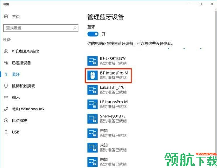
Task: Maximize the settings window
Action: click(200, 4)
